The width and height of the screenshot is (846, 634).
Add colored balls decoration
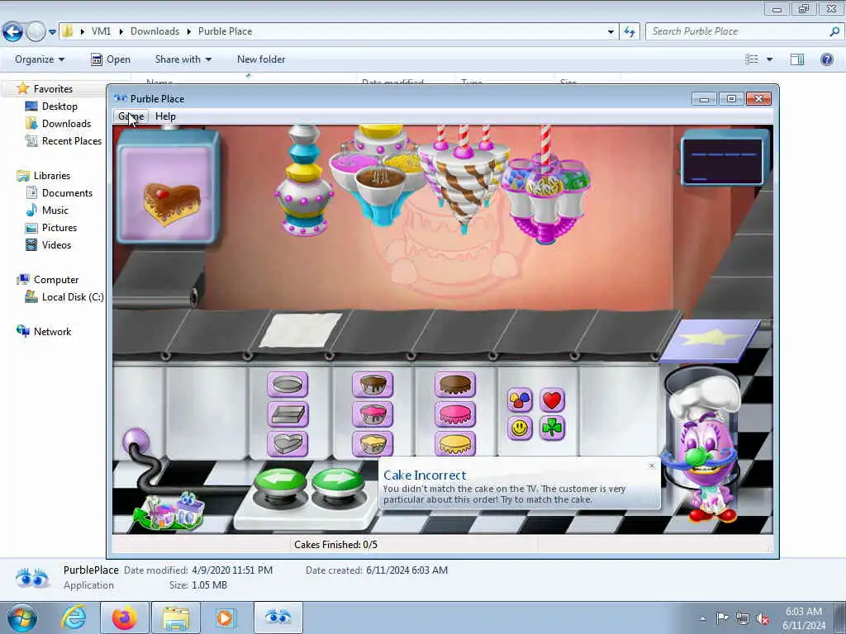pos(520,400)
